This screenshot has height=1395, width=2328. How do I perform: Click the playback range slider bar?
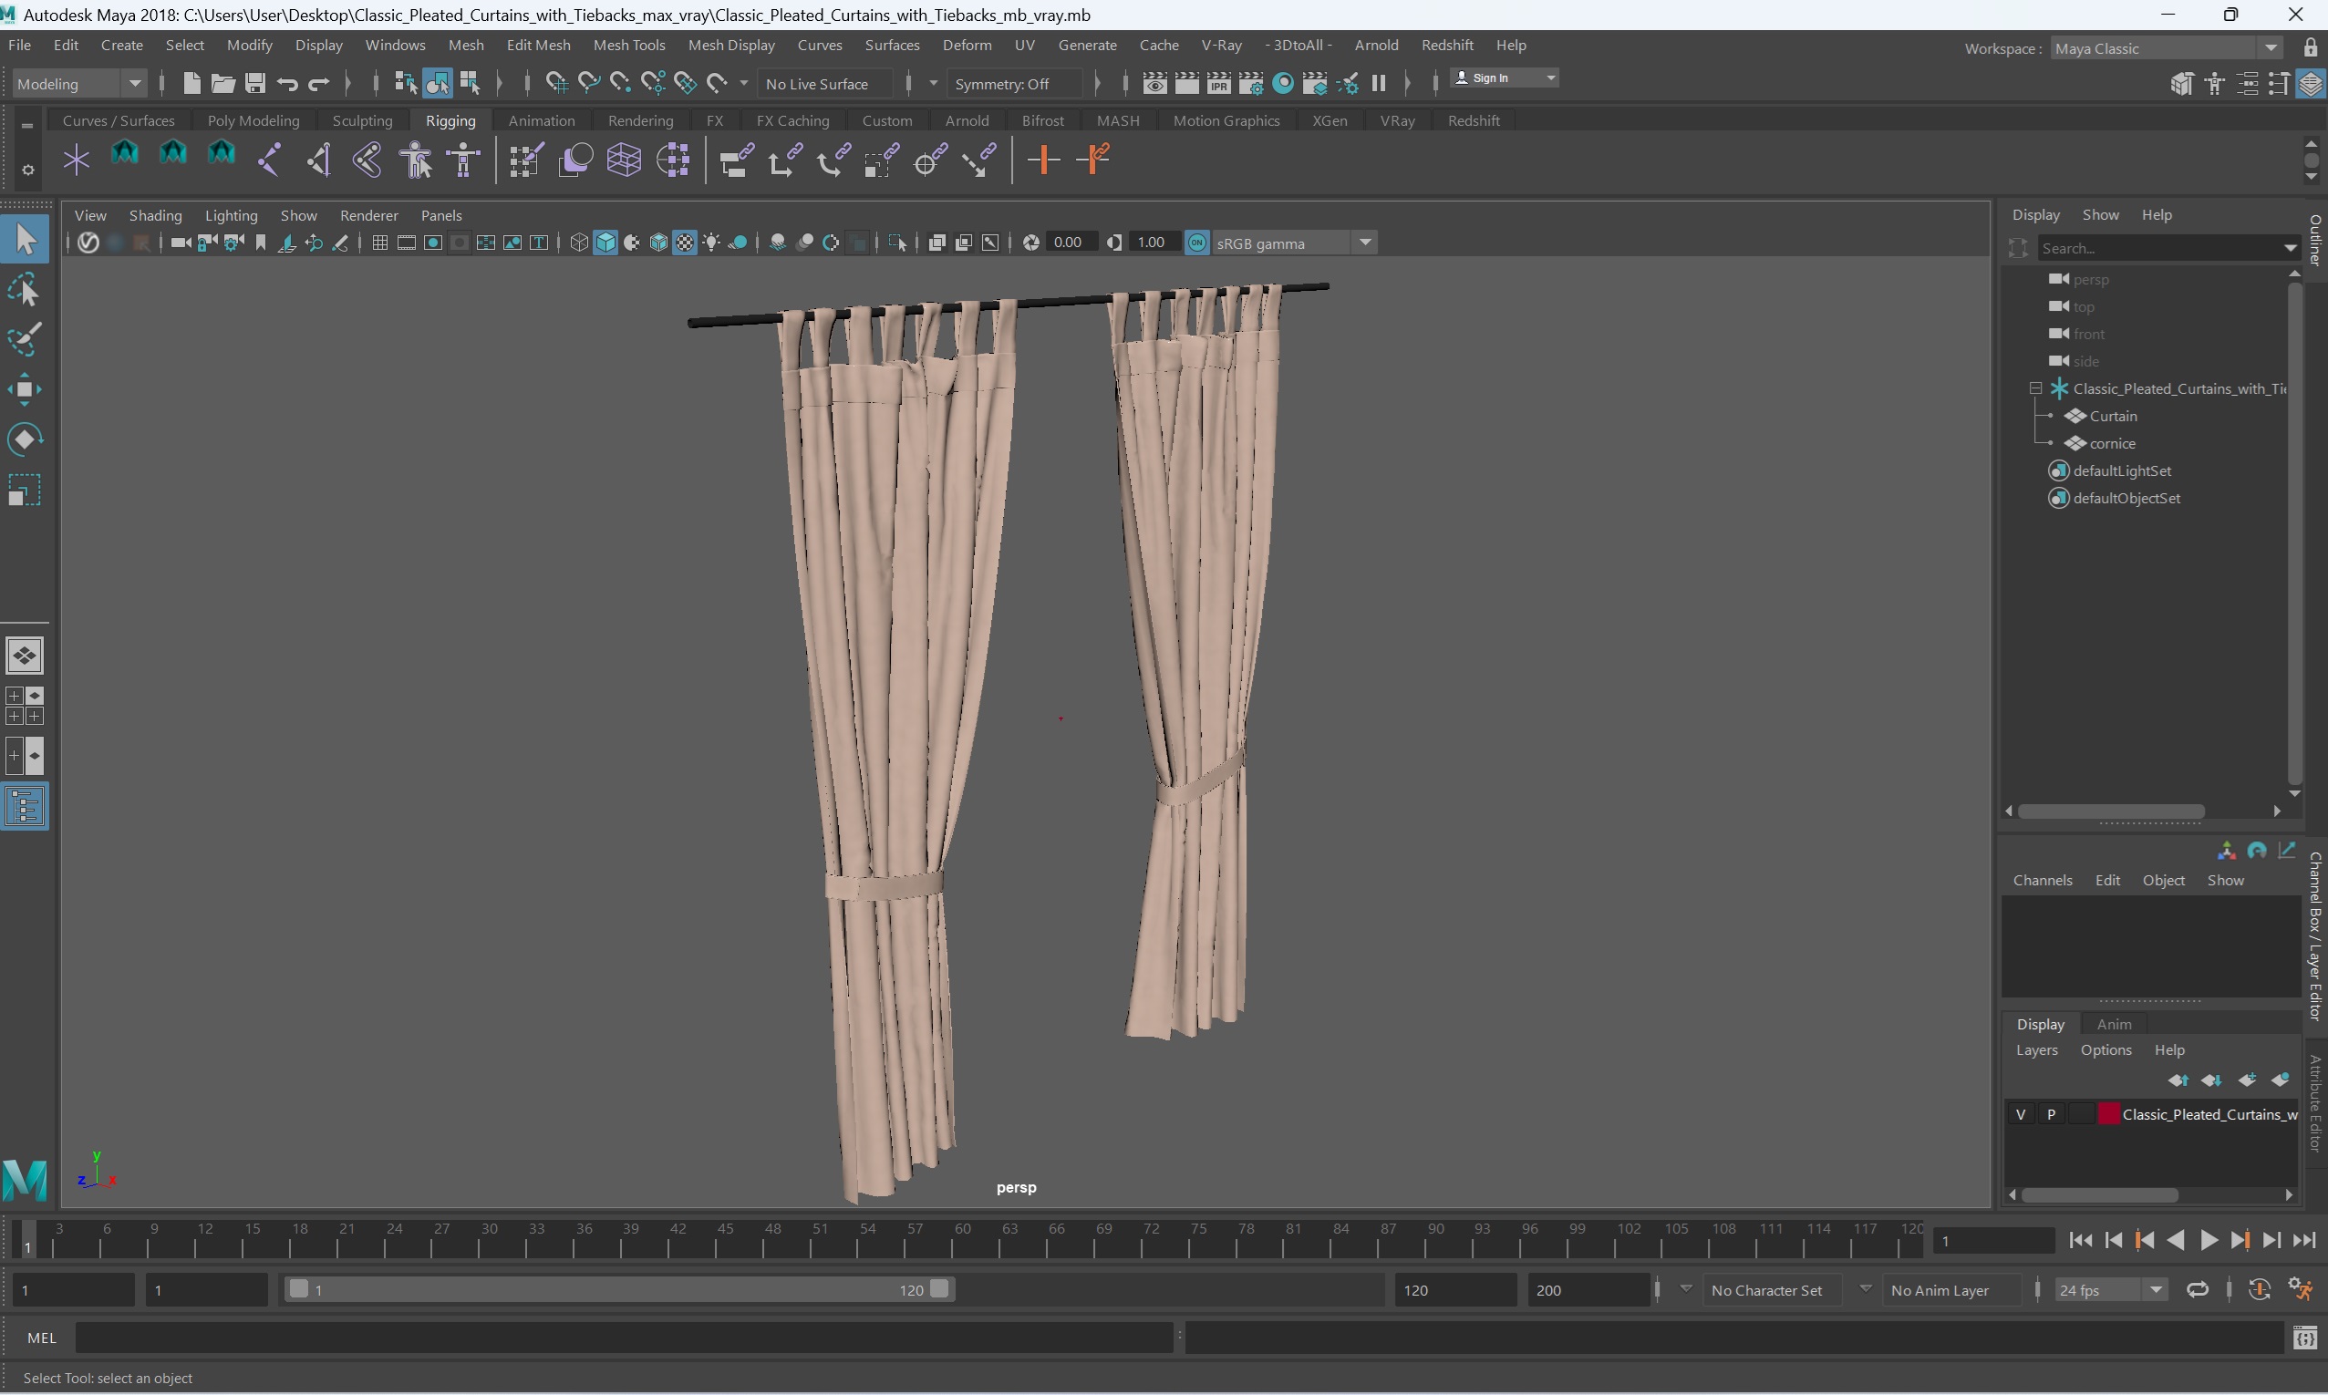[618, 1288]
